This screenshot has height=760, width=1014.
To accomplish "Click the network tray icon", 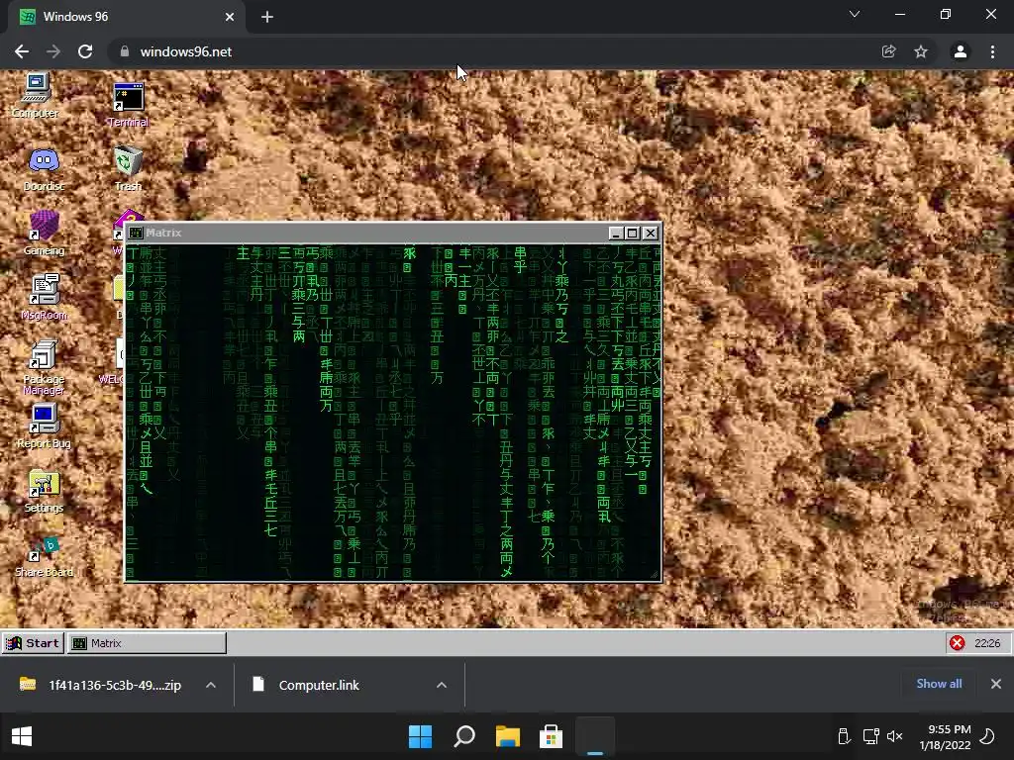I will [x=870, y=736].
